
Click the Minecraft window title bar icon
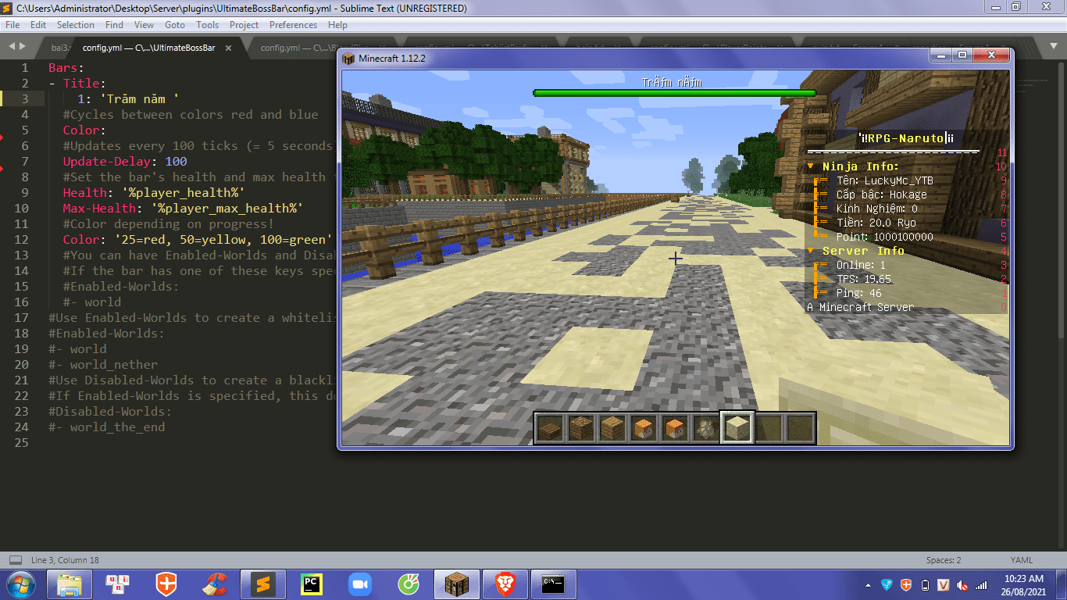click(x=348, y=59)
